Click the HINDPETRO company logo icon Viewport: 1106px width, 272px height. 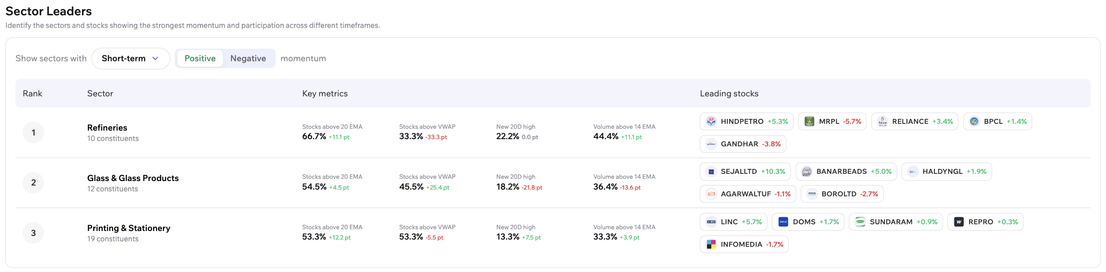pyautogui.click(x=711, y=121)
